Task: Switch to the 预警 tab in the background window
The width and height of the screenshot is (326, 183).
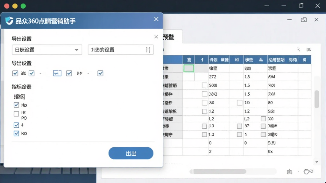Action: pyautogui.click(x=173, y=37)
